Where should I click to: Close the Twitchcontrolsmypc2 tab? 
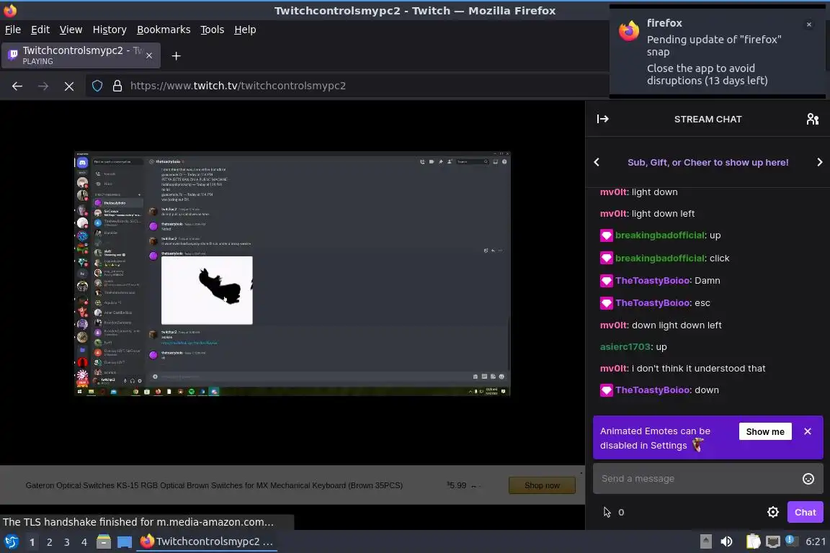149,55
